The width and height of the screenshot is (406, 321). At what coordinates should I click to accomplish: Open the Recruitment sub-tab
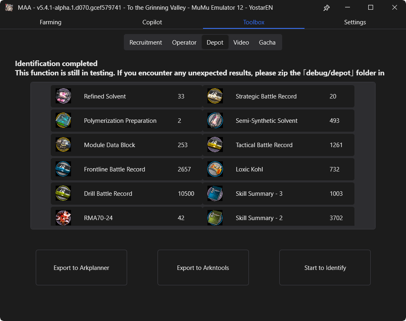[145, 43]
